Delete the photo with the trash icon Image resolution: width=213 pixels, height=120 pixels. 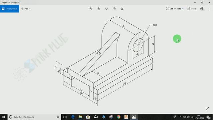pyautogui.click(x=99, y=9)
